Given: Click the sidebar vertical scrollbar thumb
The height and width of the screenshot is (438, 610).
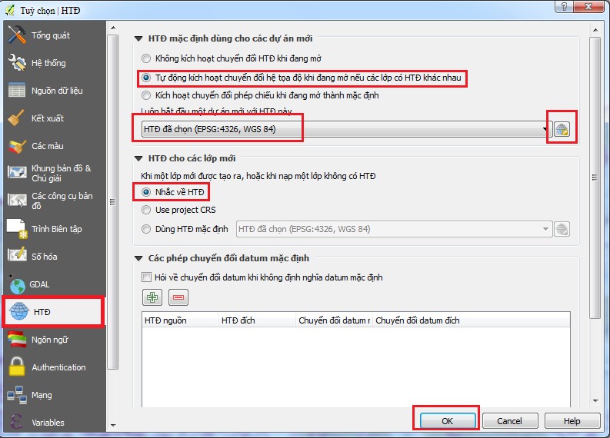Looking at the screenshot, I should pyautogui.click(x=113, y=201).
